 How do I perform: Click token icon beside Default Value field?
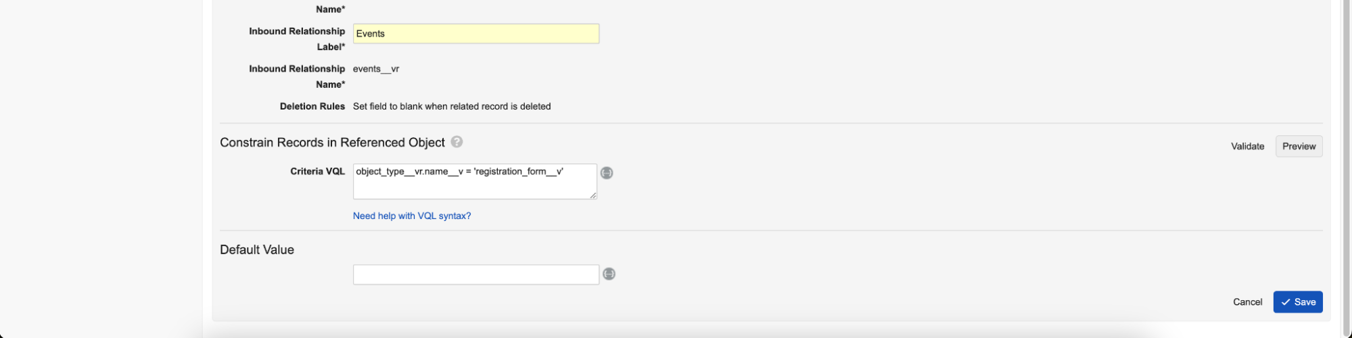tap(609, 274)
